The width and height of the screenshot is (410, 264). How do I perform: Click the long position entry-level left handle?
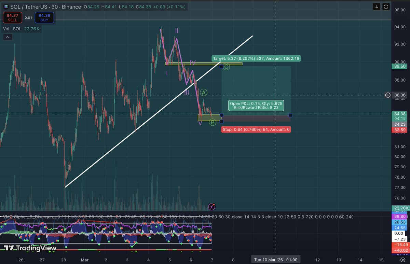click(222, 115)
